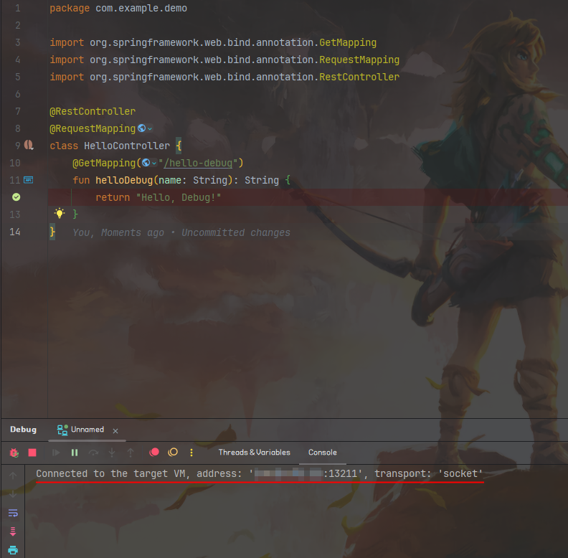Pause the program execution
568x558 pixels.
[x=75, y=453]
